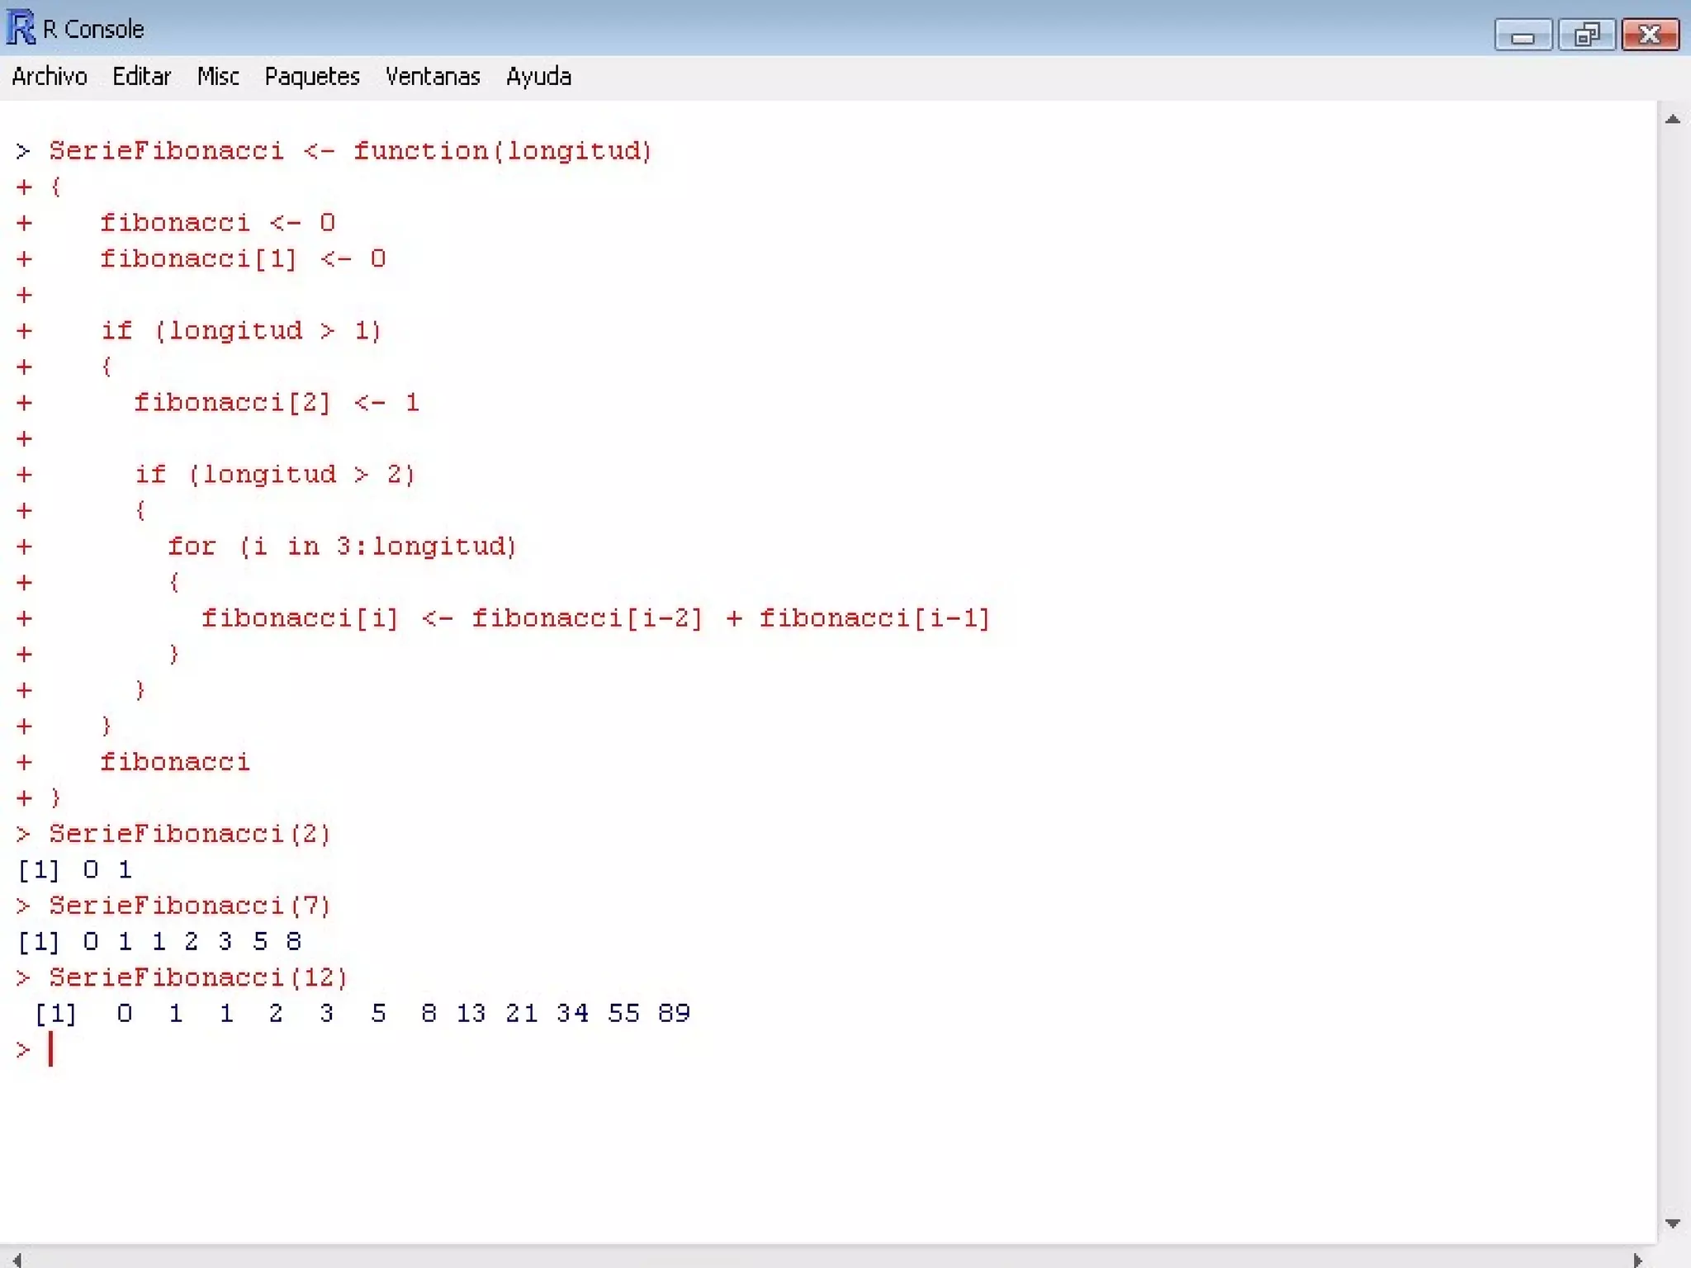Minimize the R Console window
The image size is (1691, 1268).
[1523, 35]
